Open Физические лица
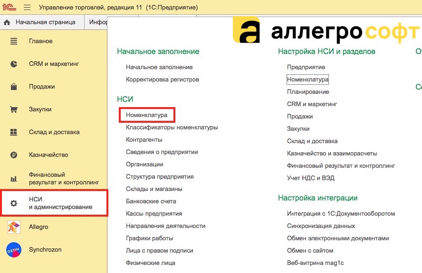Viewport: 422px width, 273px height. [151, 263]
